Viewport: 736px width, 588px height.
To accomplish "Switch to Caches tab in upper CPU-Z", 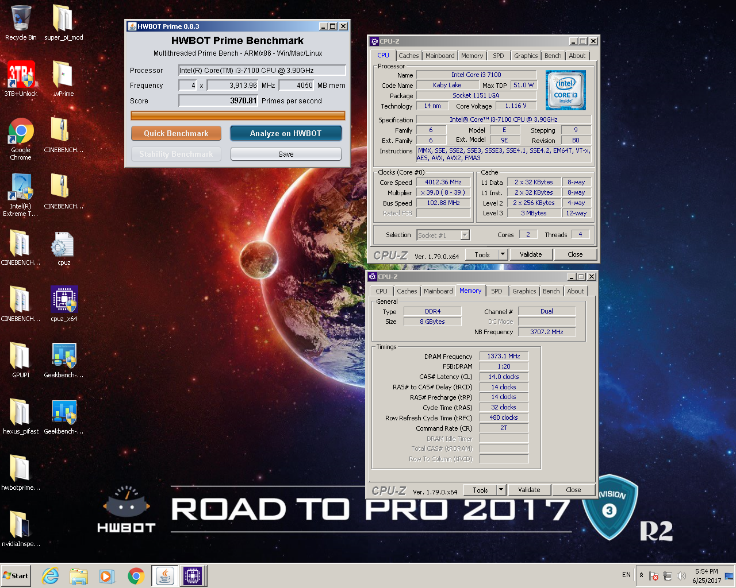I will [x=409, y=56].
